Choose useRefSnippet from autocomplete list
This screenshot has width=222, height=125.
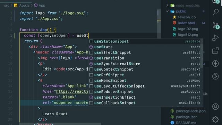click(x=145, y=75)
